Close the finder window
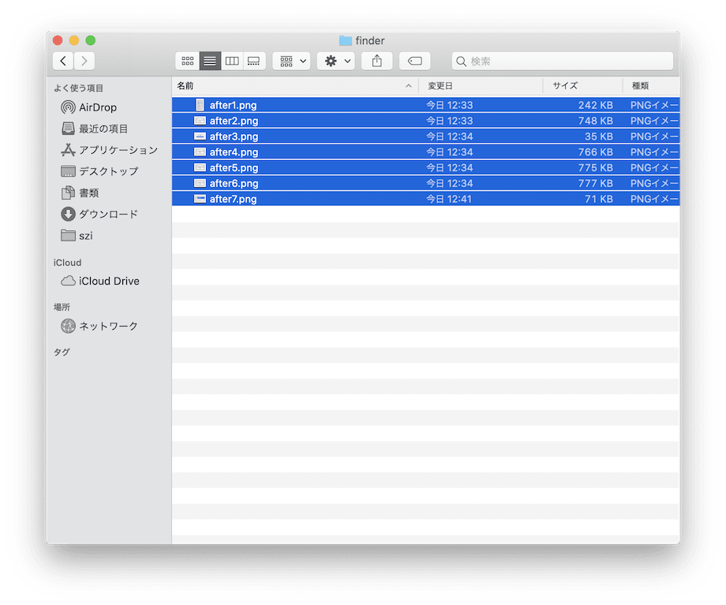 pos(58,40)
